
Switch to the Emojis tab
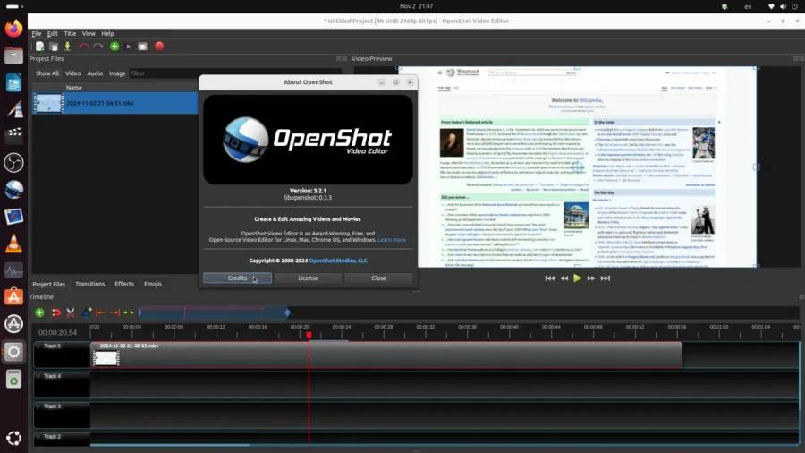point(152,284)
